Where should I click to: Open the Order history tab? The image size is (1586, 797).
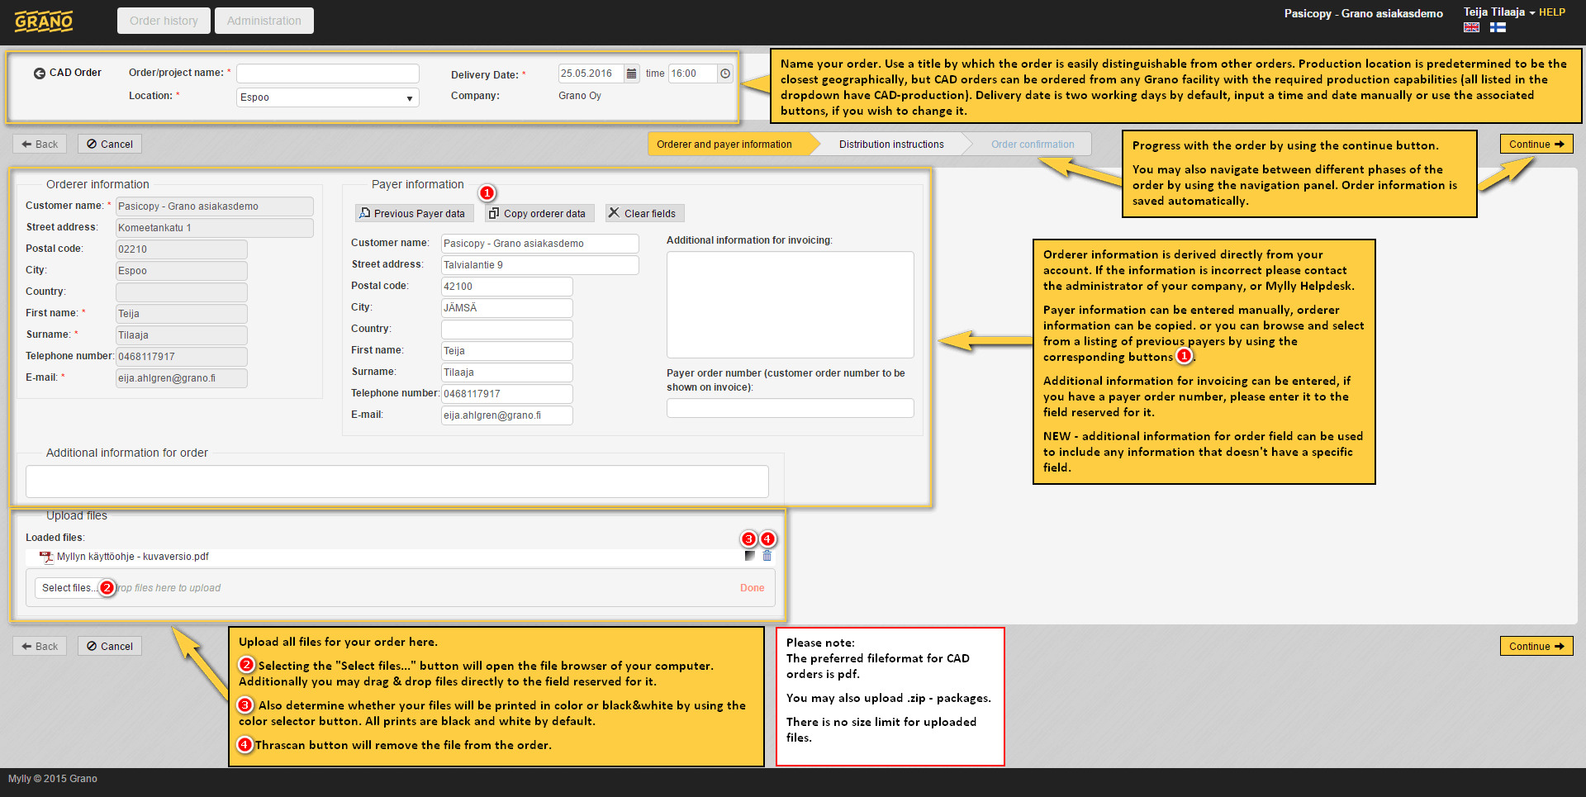[x=164, y=21]
